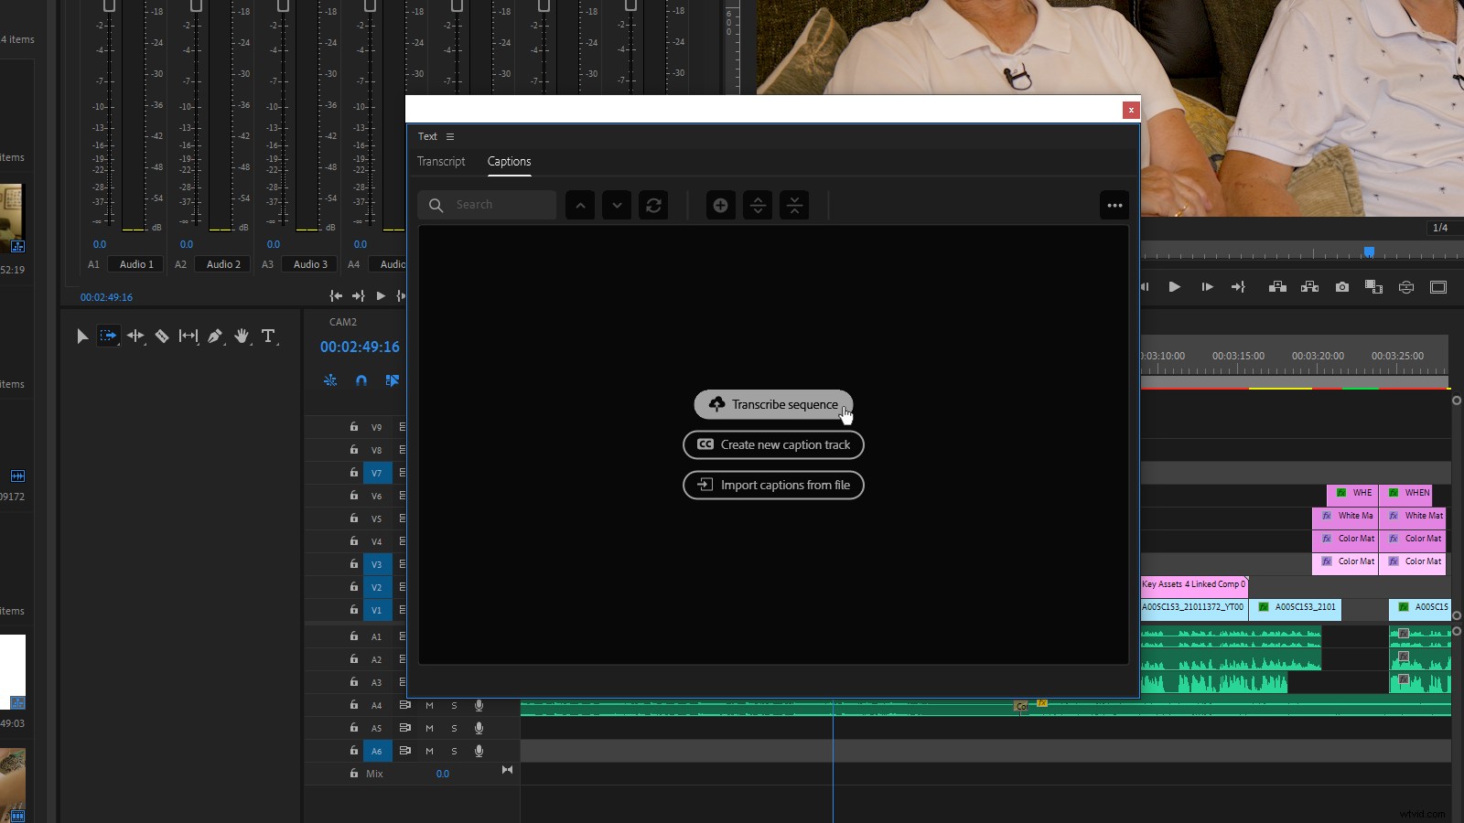The width and height of the screenshot is (1464, 823).
Task: Open the Text panel menu
Action: point(450,136)
